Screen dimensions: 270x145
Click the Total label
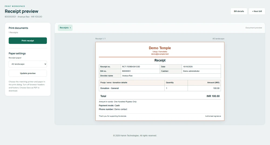tap(103, 96)
